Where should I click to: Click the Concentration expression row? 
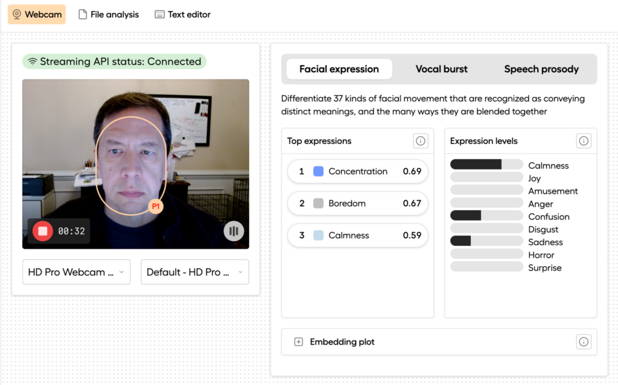pos(357,171)
